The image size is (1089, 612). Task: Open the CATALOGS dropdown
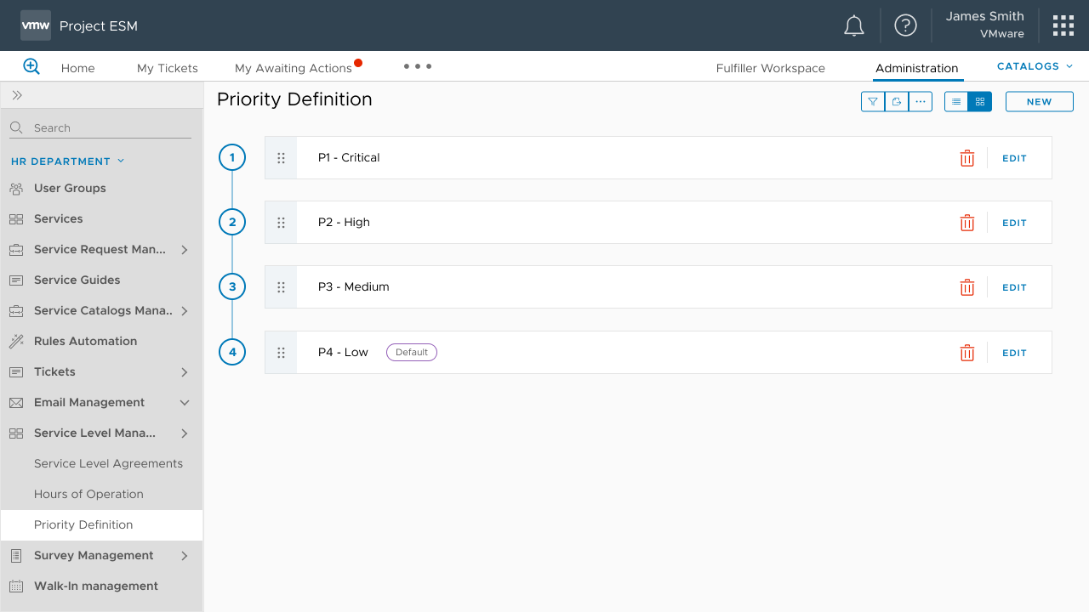point(1034,65)
